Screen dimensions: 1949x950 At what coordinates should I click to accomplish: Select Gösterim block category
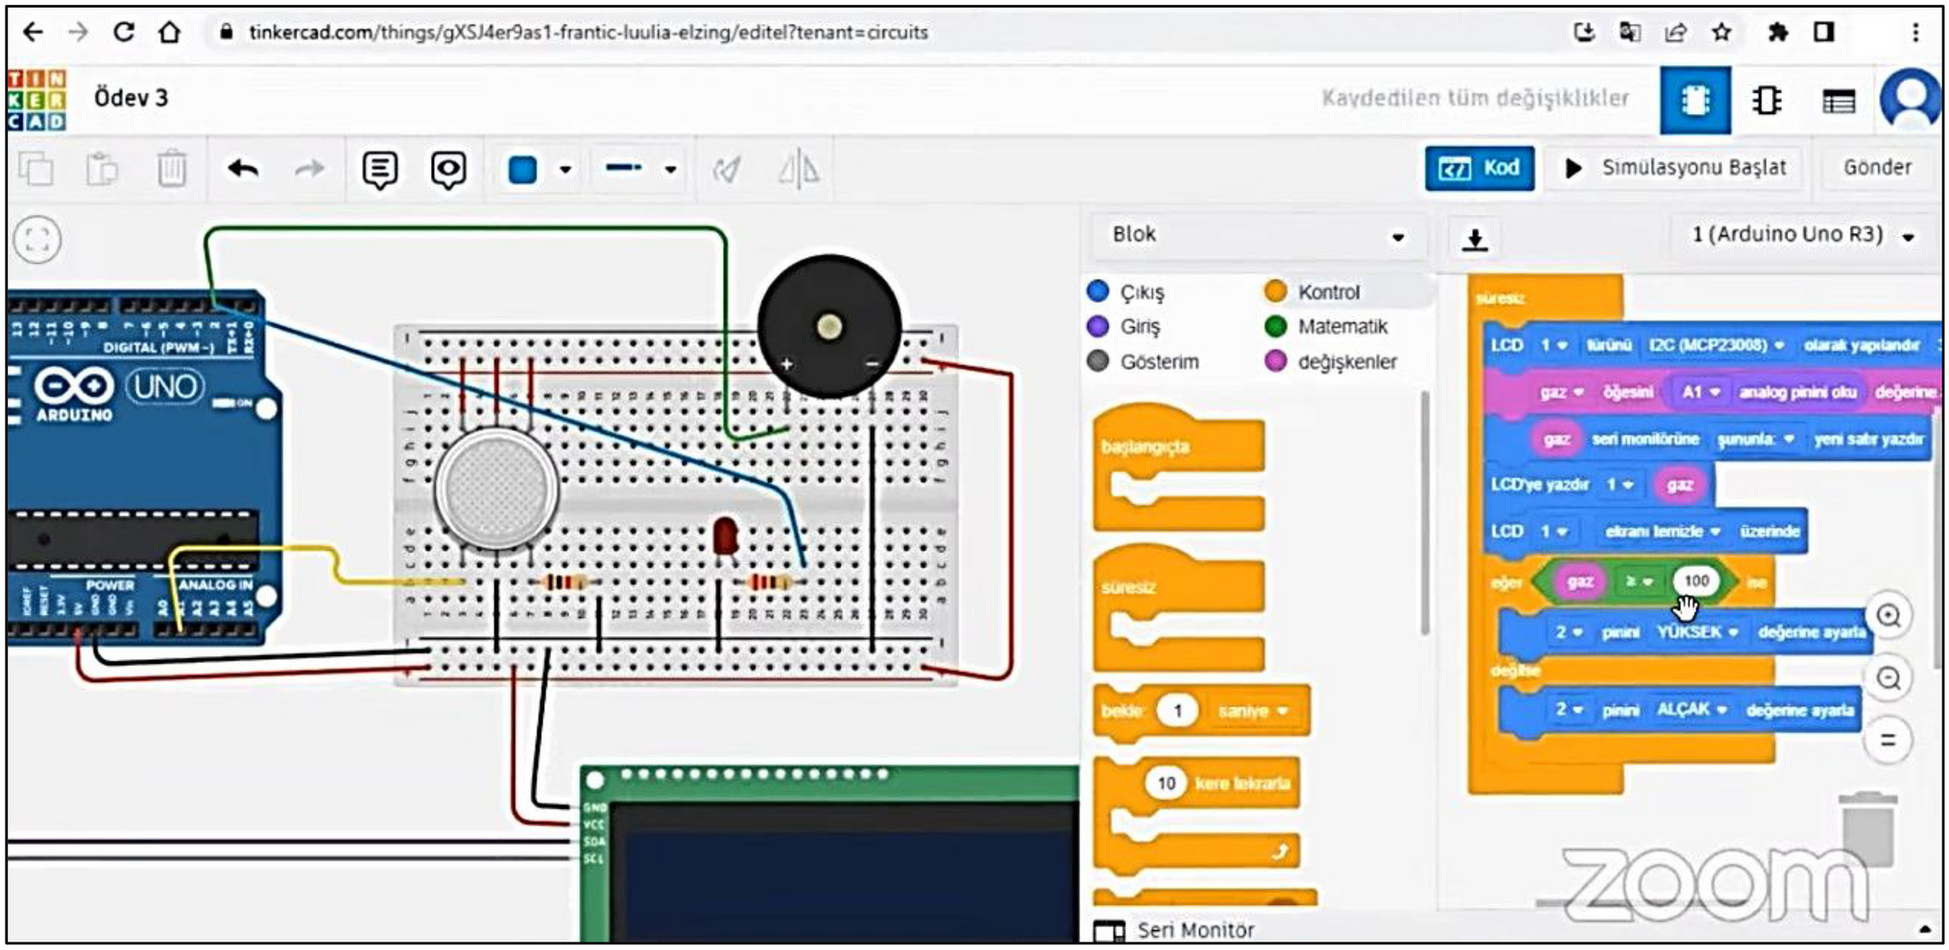click(x=1144, y=362)
